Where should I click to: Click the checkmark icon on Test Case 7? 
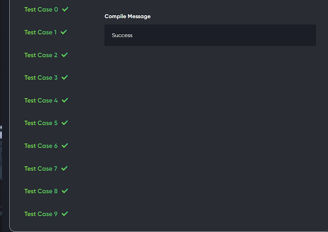pyautogui.click(x=65, y=168)
